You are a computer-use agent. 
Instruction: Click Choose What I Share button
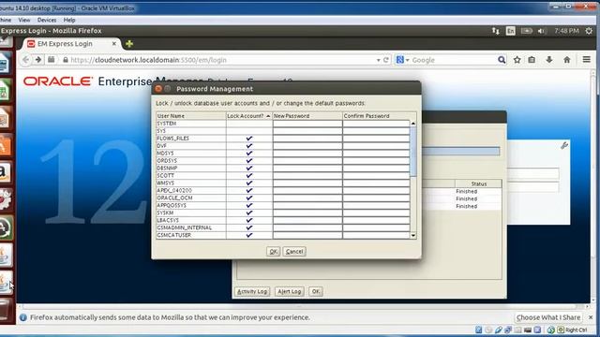coord(548,317)
